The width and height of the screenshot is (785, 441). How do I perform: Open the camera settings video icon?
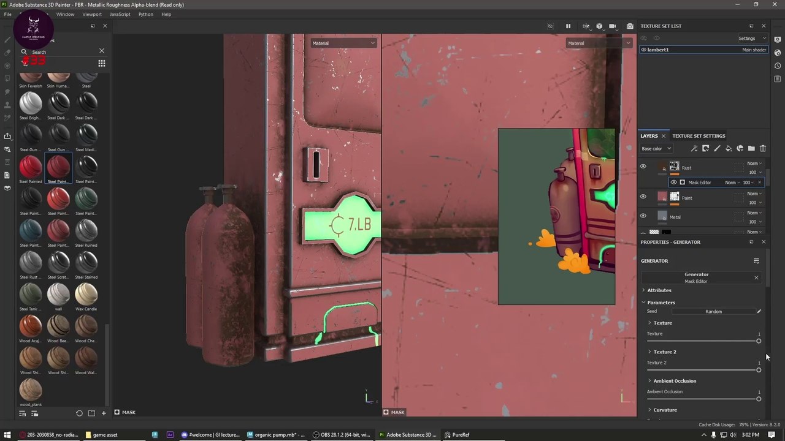[x=612, y=26]
